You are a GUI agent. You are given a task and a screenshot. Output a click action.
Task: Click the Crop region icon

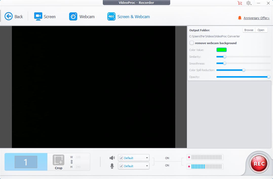pos(58,160)
